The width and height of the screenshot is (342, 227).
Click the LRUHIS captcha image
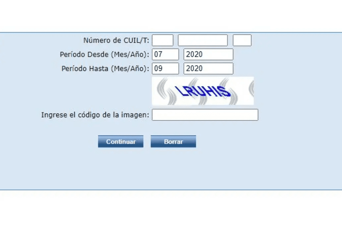pos(203,91)
